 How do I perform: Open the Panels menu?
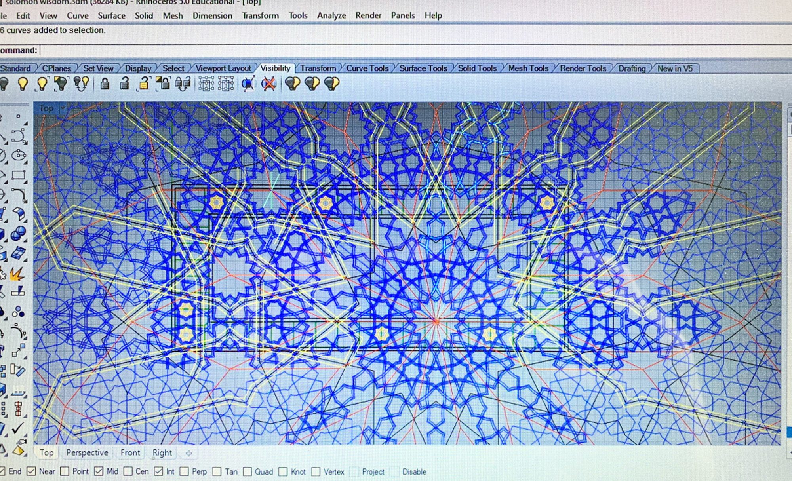403,15
